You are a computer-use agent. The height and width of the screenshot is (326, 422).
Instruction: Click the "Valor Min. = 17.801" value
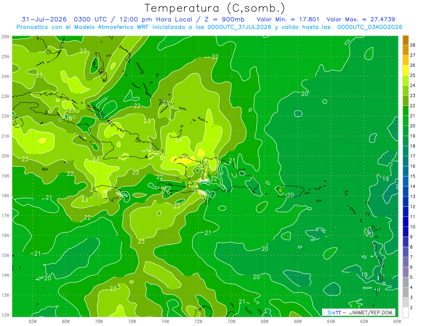coord(288,19)
